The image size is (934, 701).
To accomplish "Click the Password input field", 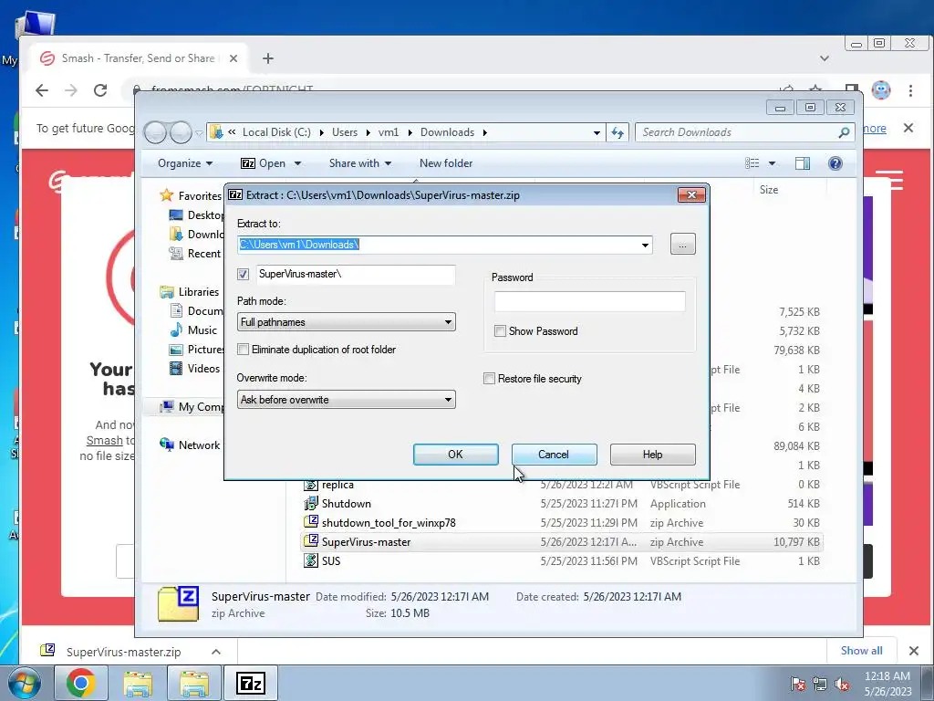I will pos(590,301).
